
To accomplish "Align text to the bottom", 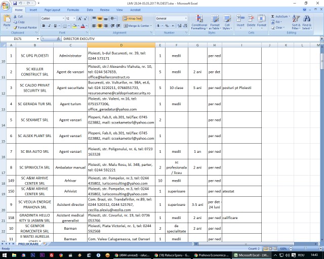I will click(x=106, y=19).
